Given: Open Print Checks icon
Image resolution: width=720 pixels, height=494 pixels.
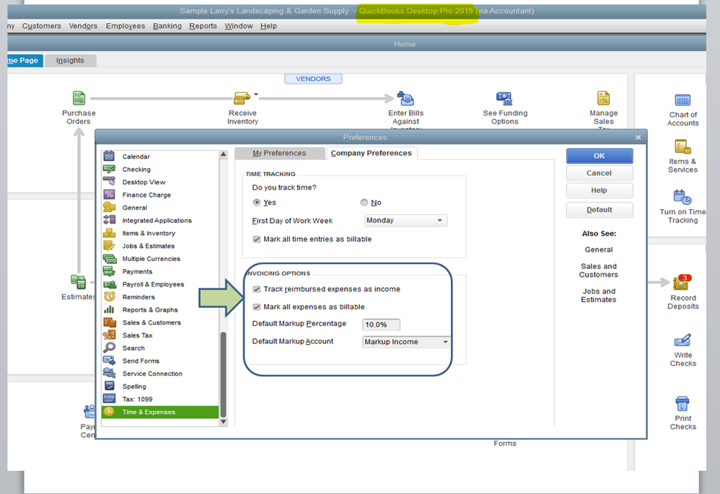Looking at the screenshot, I should click(x=682, y=404).
